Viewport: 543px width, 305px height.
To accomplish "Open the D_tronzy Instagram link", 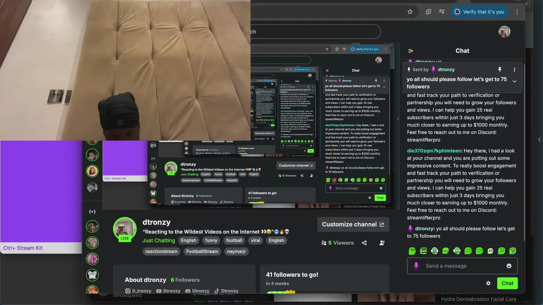I will (138, 291).
